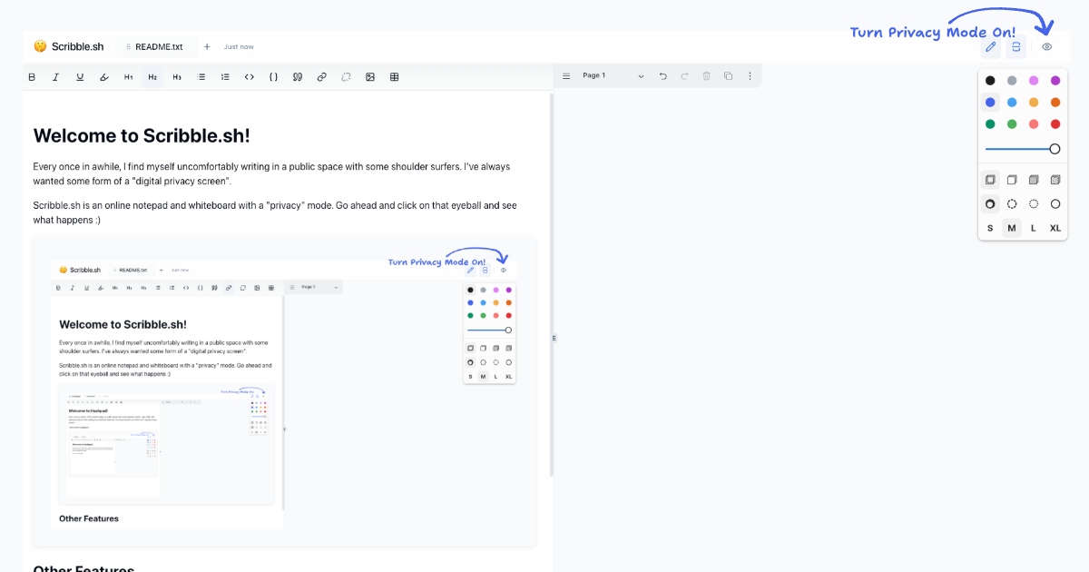
Task: Pick the light violet color swatch
Action: tap(1034, 81)
